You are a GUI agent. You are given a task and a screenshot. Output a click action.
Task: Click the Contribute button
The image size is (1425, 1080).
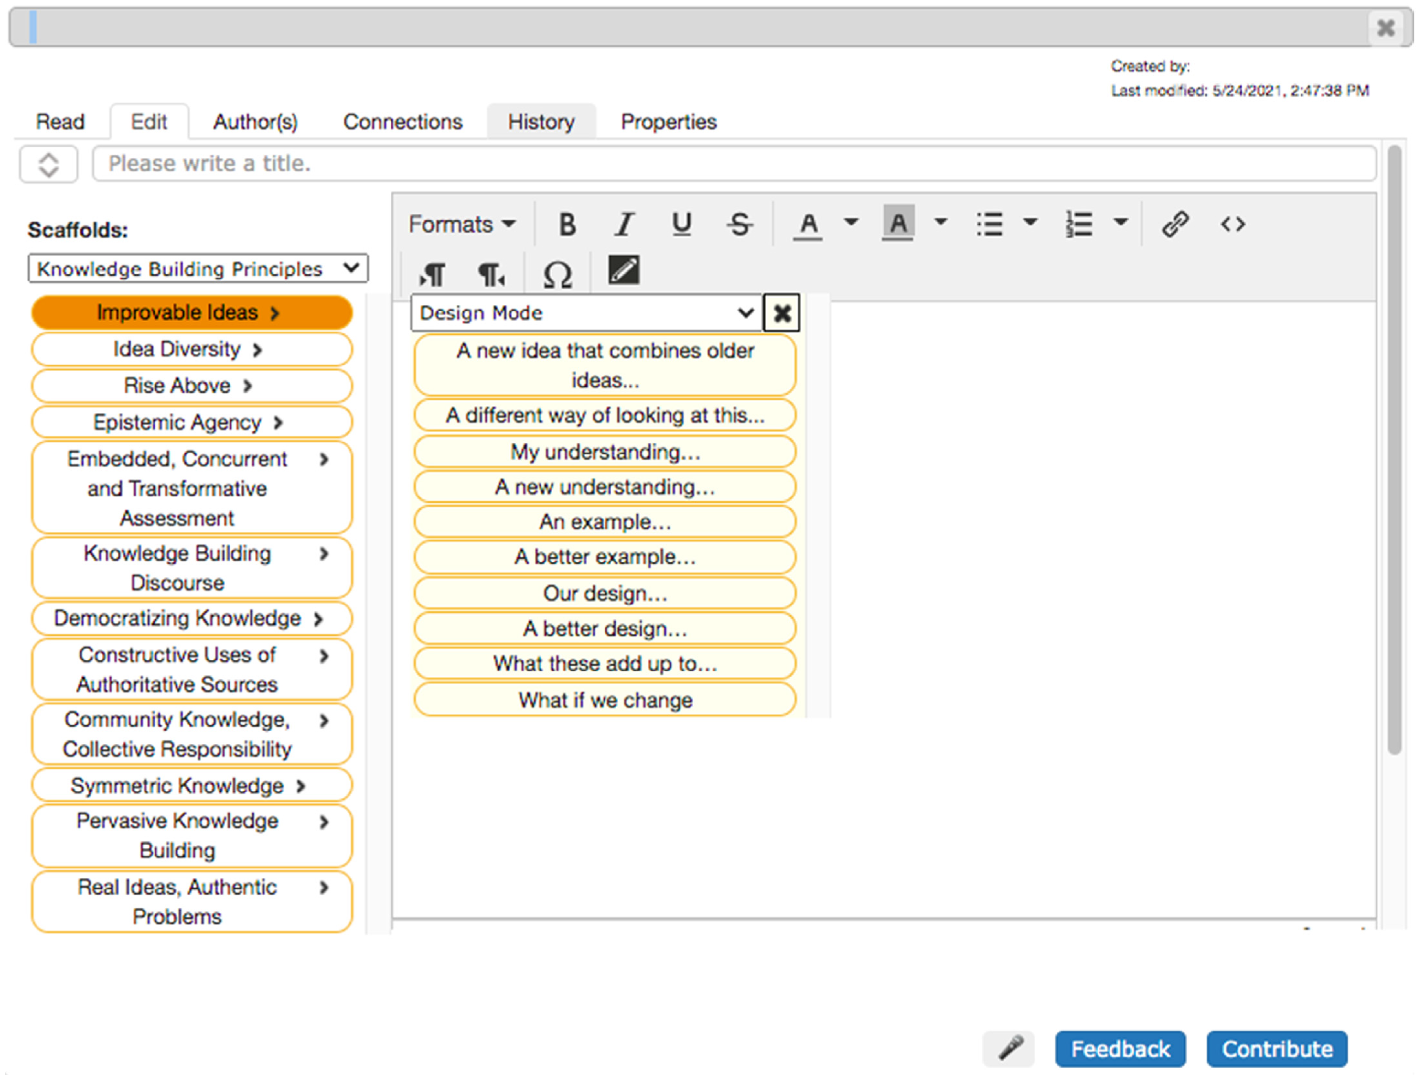[1276, 1048]
